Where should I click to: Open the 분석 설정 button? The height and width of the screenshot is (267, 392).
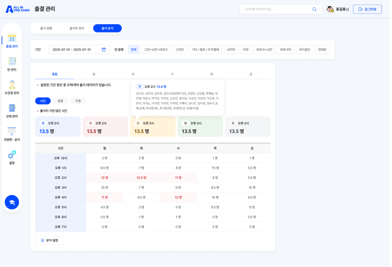click(x=50, y=240)
